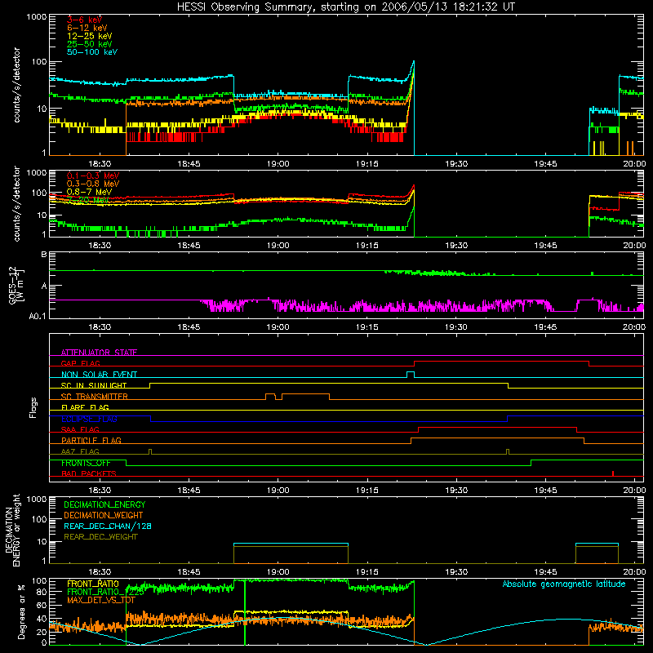Select the FRONTS_OFF flag label
Image resolution: width=653 pixels, height=653 pixels.
(x=86, y=463)
